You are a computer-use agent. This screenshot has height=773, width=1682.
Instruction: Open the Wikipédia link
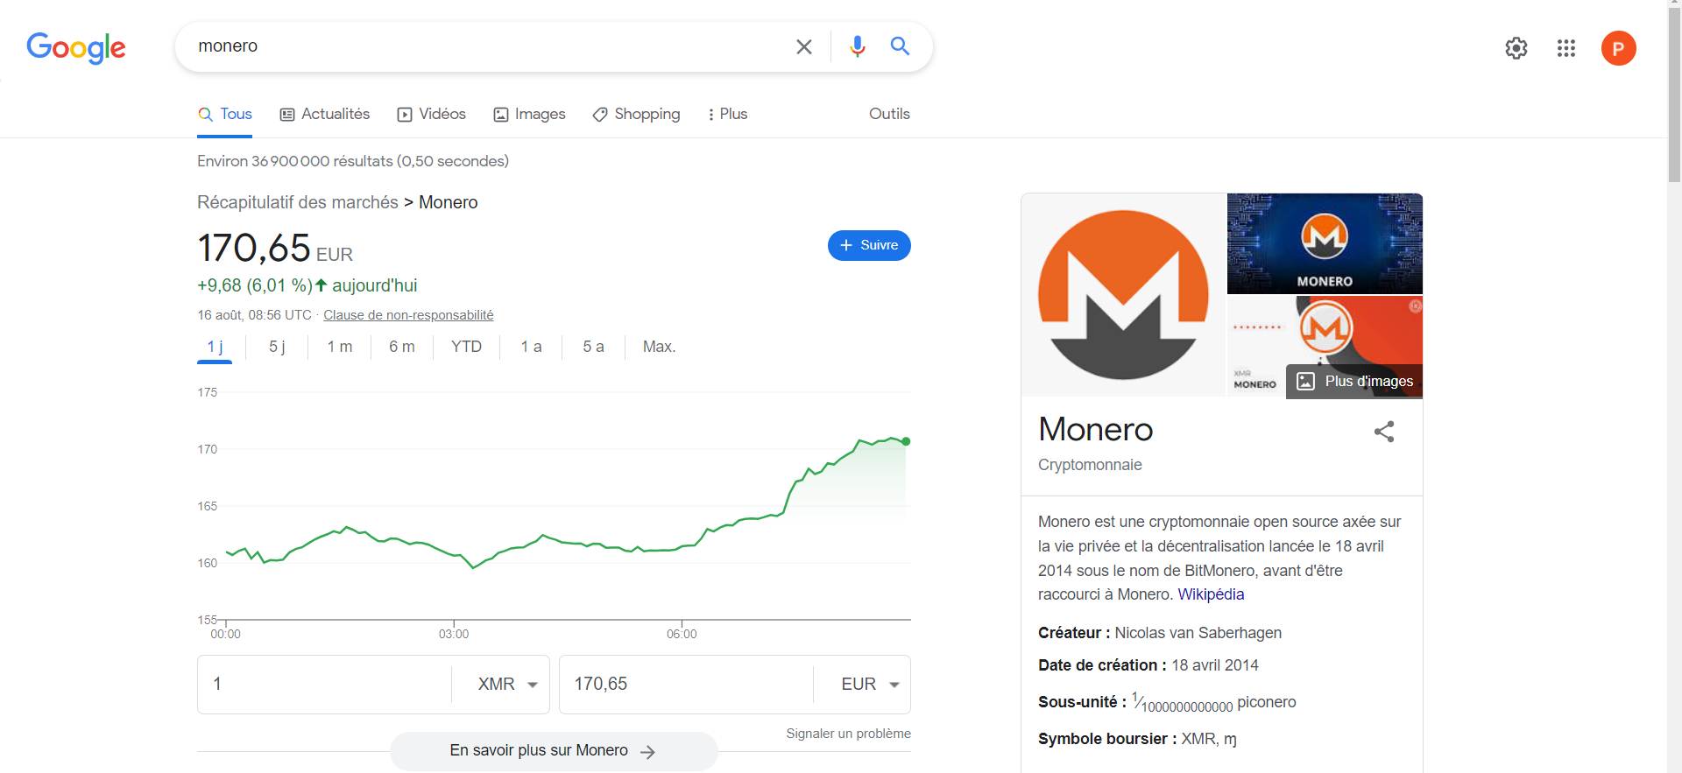pos(1211,594)
